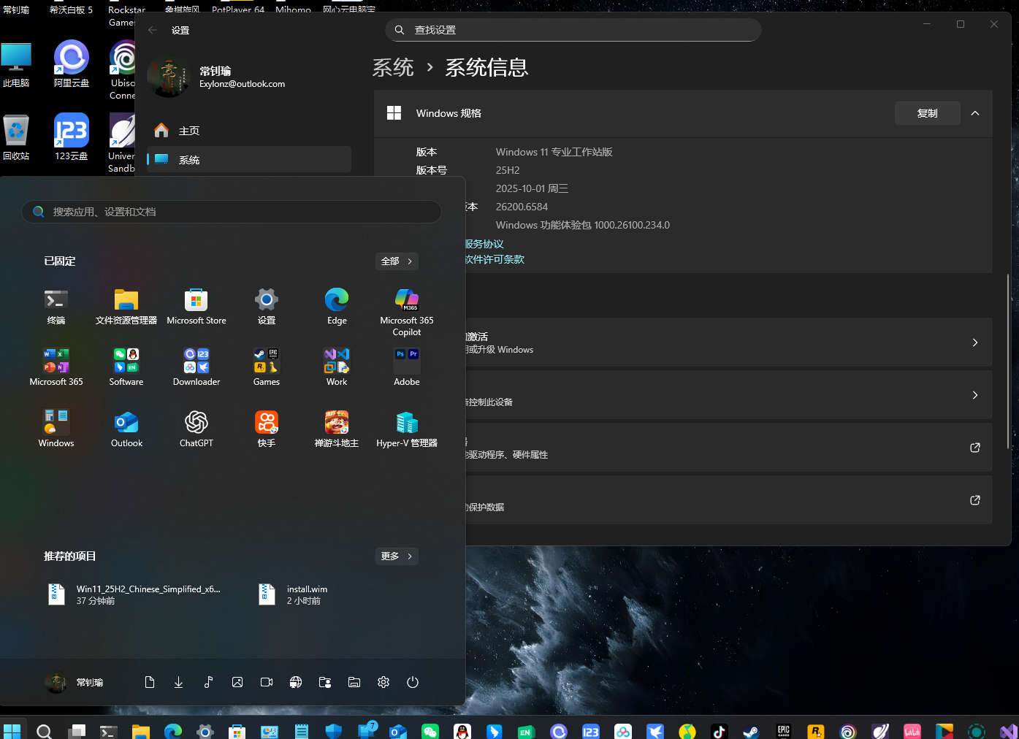The height and width of the screenshot is (739, 1019).
Task: Select 主页 in Settings sidebar
Action: [x=249, y=131]
